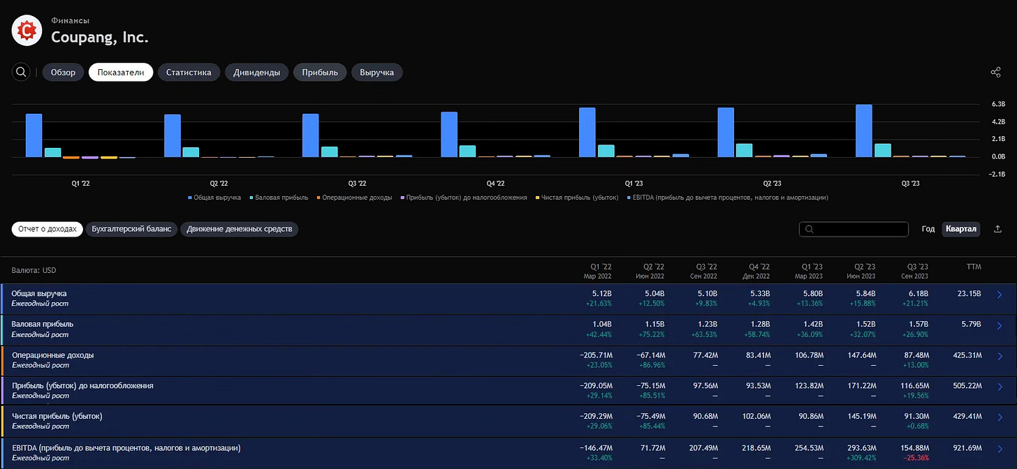Viewport: 1017px width, 469px height.
Task: Click the 23.15B TTM revenue value
Action: coord(969,294)
